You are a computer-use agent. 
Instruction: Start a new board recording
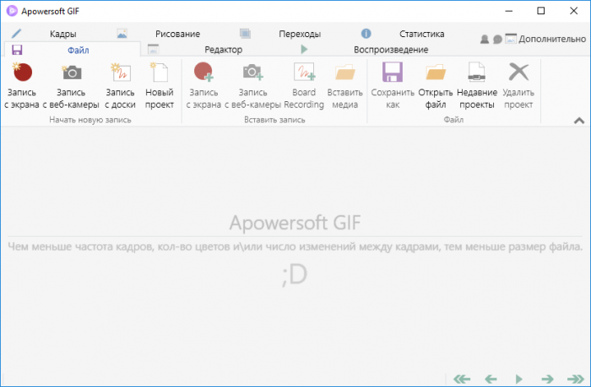(120, 86)
